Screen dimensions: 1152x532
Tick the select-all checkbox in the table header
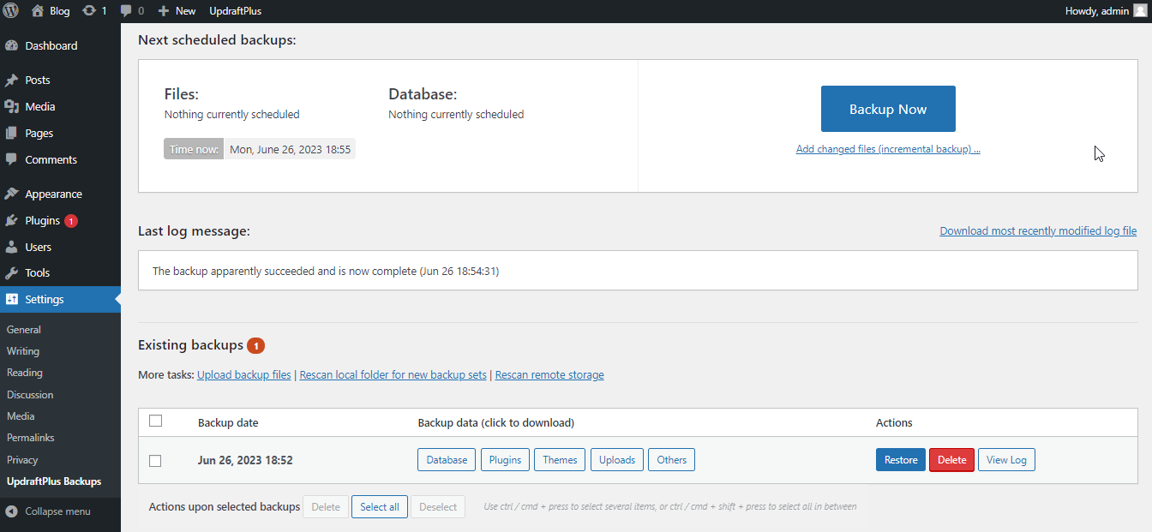[x=155, y=421]
